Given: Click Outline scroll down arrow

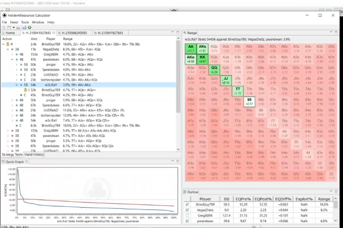Looking at the screenshot, I should click(x=335, y=221).
